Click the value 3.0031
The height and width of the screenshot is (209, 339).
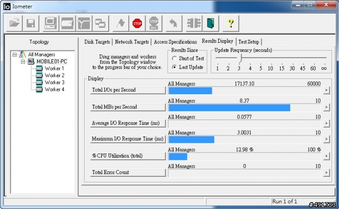point(244,133)
